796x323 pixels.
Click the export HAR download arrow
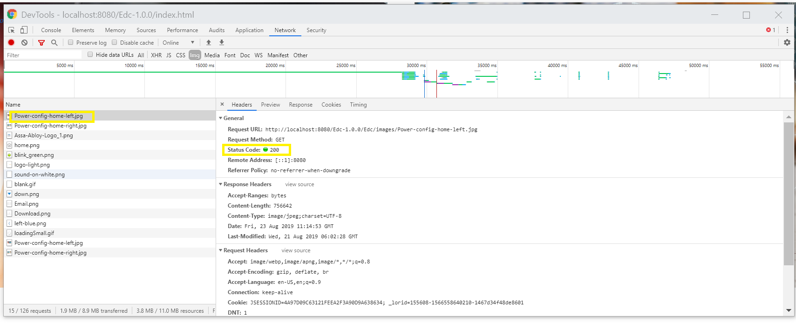(222, 42)
